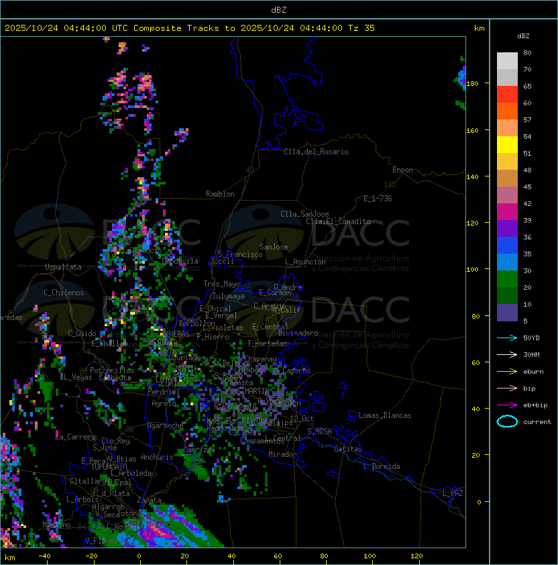558x565 pixels.
Task: Click legend label 'eb+bip'
Action: [535, 405]
